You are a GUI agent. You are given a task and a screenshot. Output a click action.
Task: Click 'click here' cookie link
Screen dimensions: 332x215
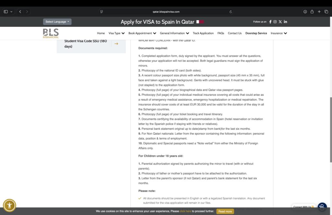click(185, 211)
